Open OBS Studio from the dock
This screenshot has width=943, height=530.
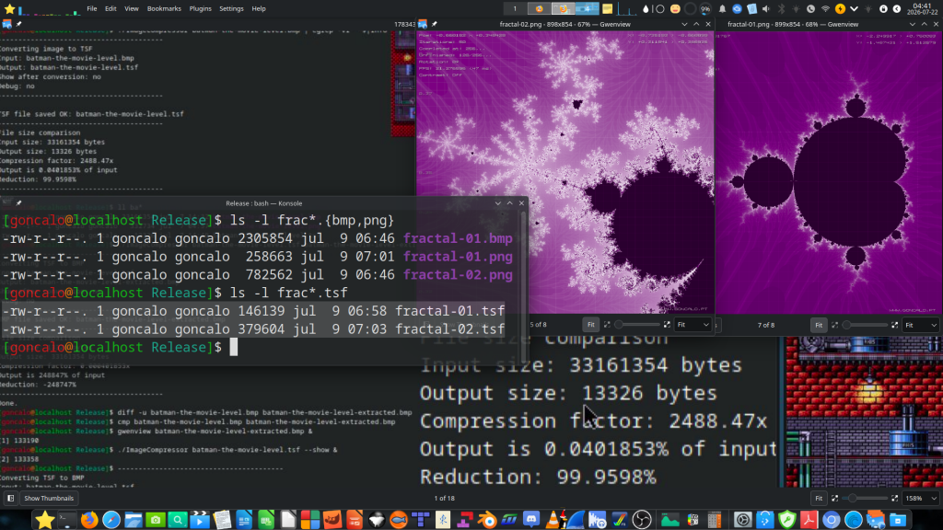pos(642,520)
